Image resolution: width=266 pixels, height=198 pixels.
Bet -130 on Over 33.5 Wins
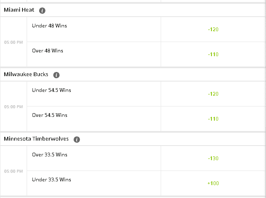coord(213,158)
